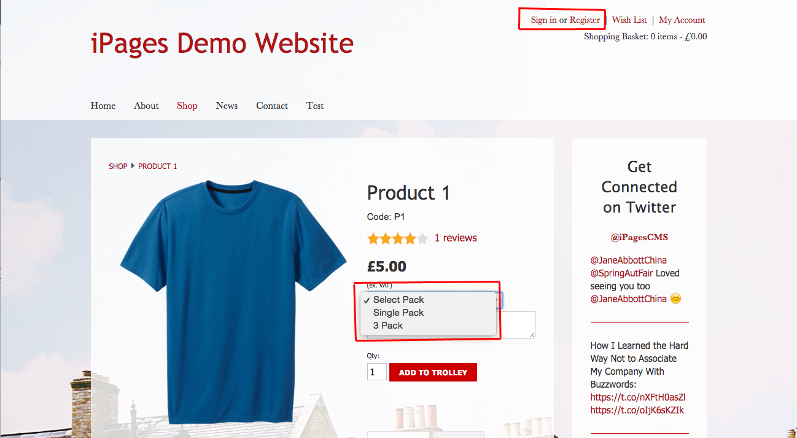The width and height of the screenshot is (797, 438).
Task: Navigate to the News page
Action: (227, 106)
